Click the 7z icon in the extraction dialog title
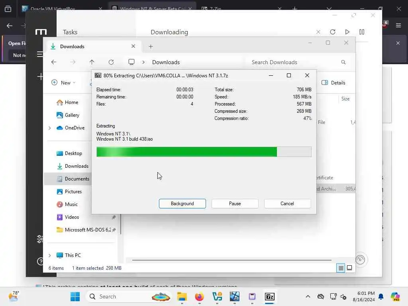Viewport: 408px width, 306px height. 98,75
